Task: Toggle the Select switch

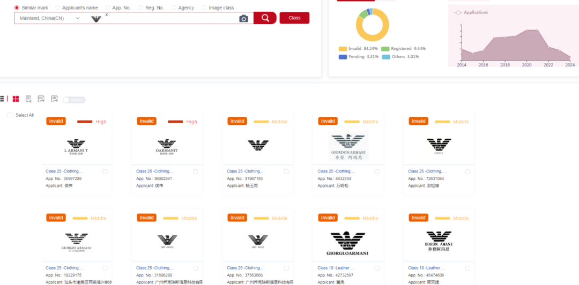Action: coord(74,100)
